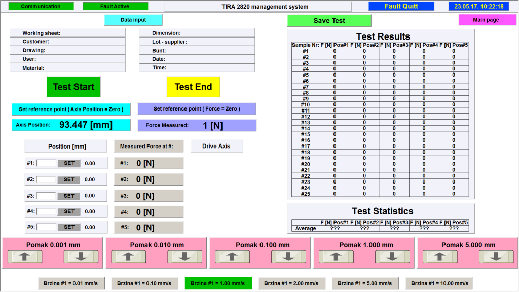Image resolution: width=519 pixels, height=292 pixels.
Task: Click the position #1 value entry field
Action: [x=46, y=163]
